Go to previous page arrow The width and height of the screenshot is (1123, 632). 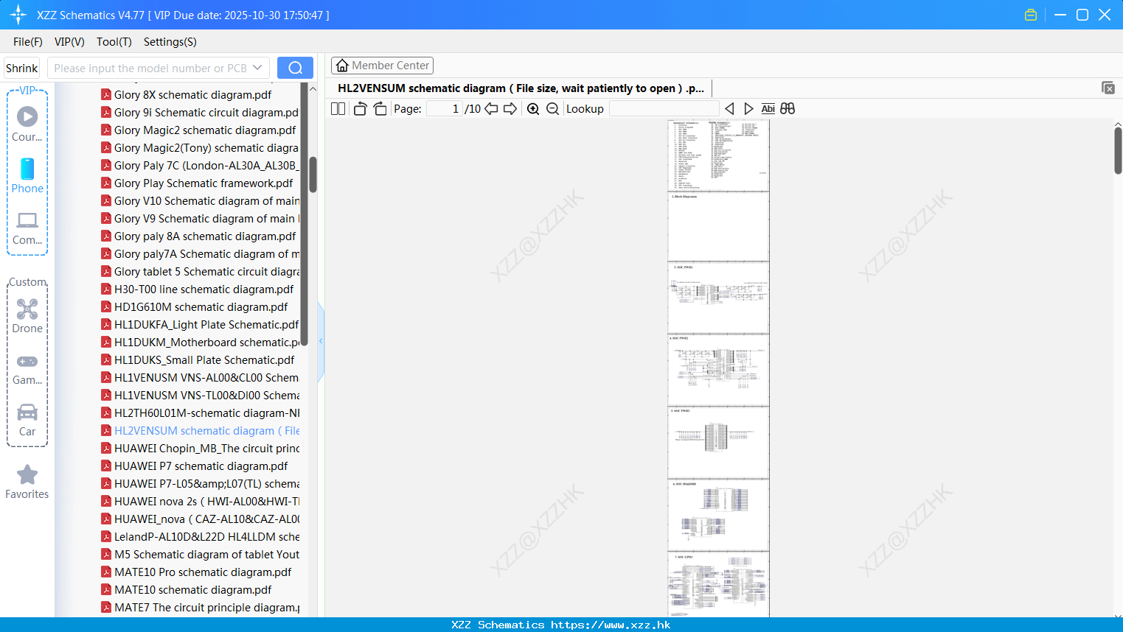491,108
